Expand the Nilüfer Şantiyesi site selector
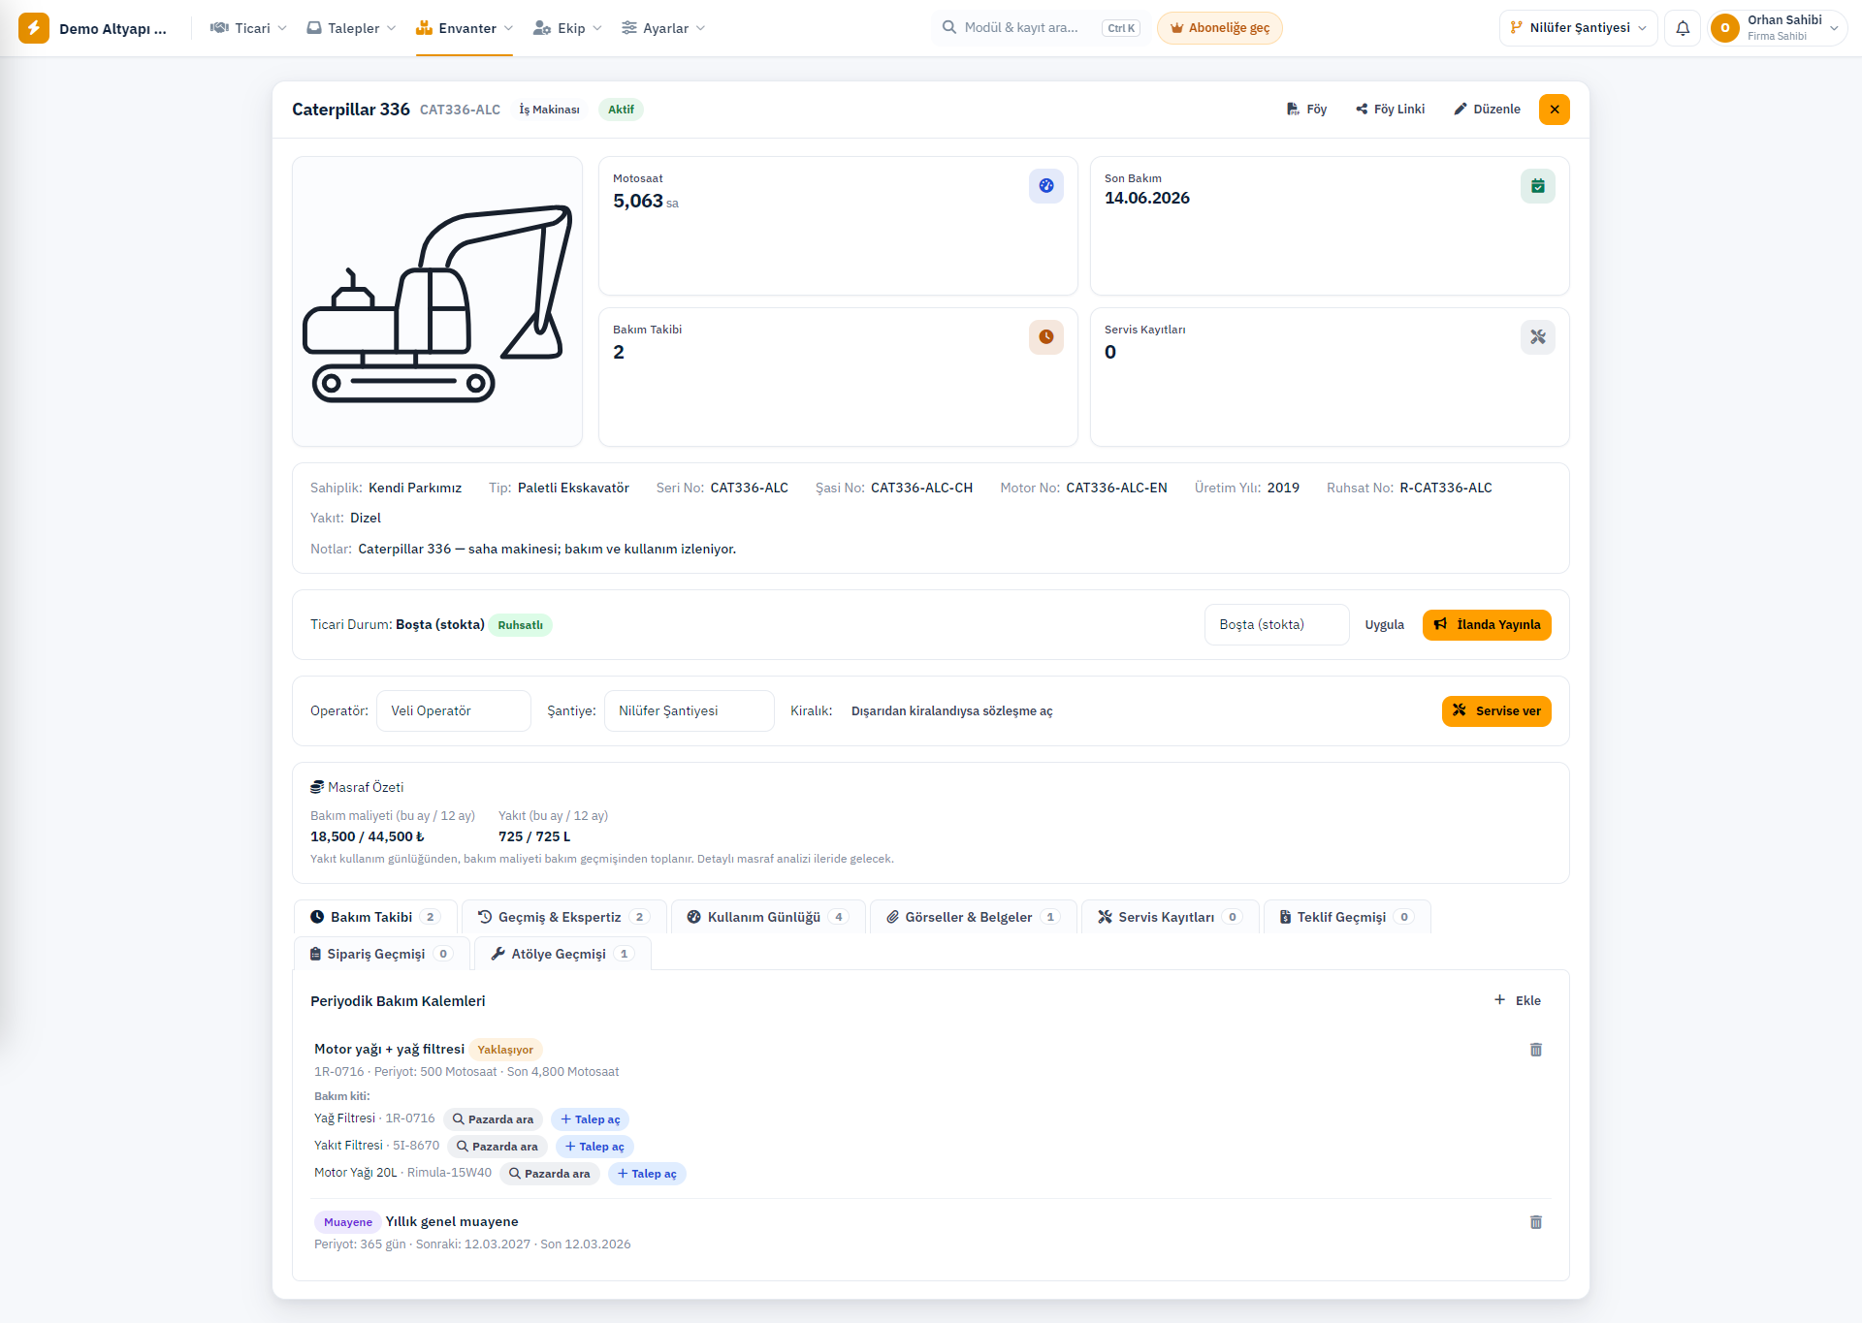The height and width of the screenshot is (1323, 1862). (1578, 28)
